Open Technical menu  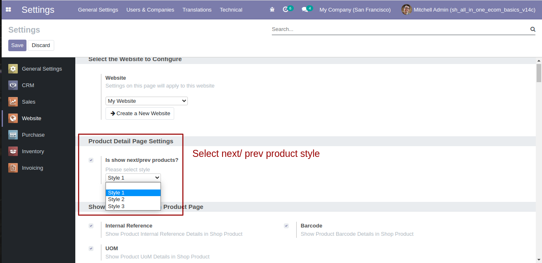231,9
